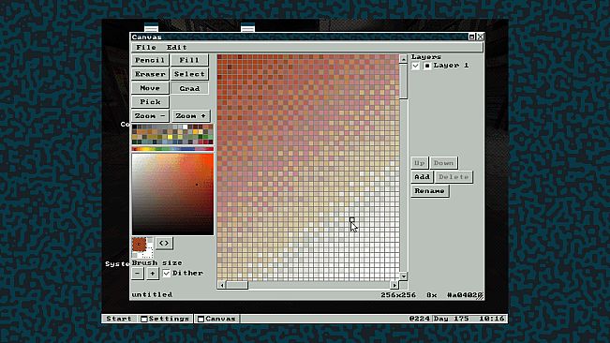Click the vertical scrollbar thumb
This screenshot has height=343, width=610.
(x=404, y=81)
